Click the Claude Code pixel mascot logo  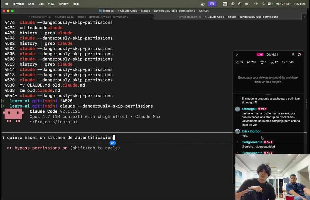[13, 115]
